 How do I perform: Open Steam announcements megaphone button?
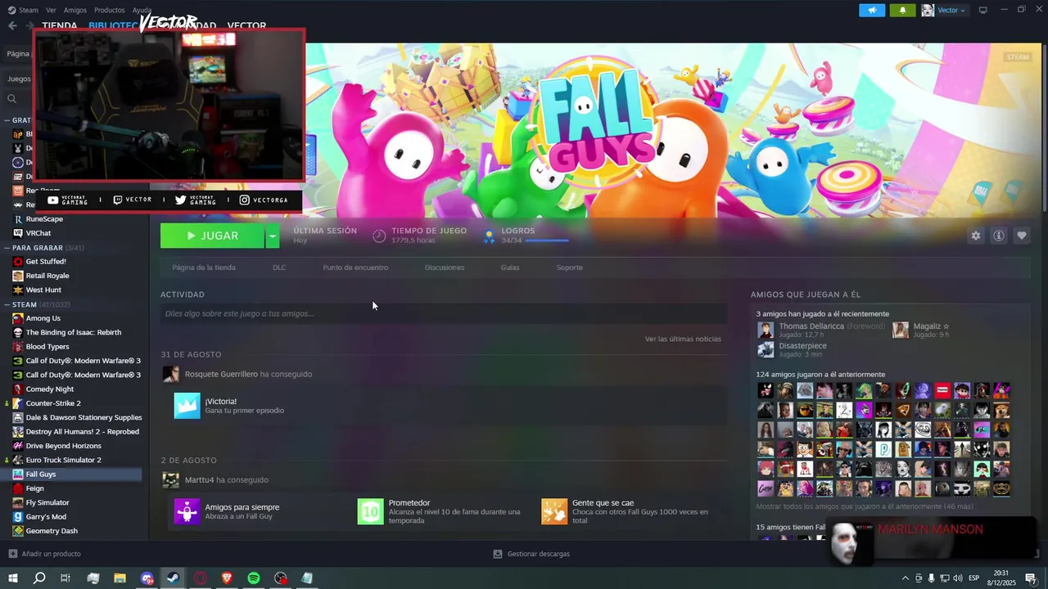pyautogui.click(x=872, y=10)
